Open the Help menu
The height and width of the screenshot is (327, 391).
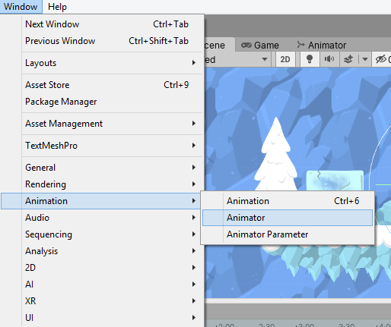click(x=57, y=7)
